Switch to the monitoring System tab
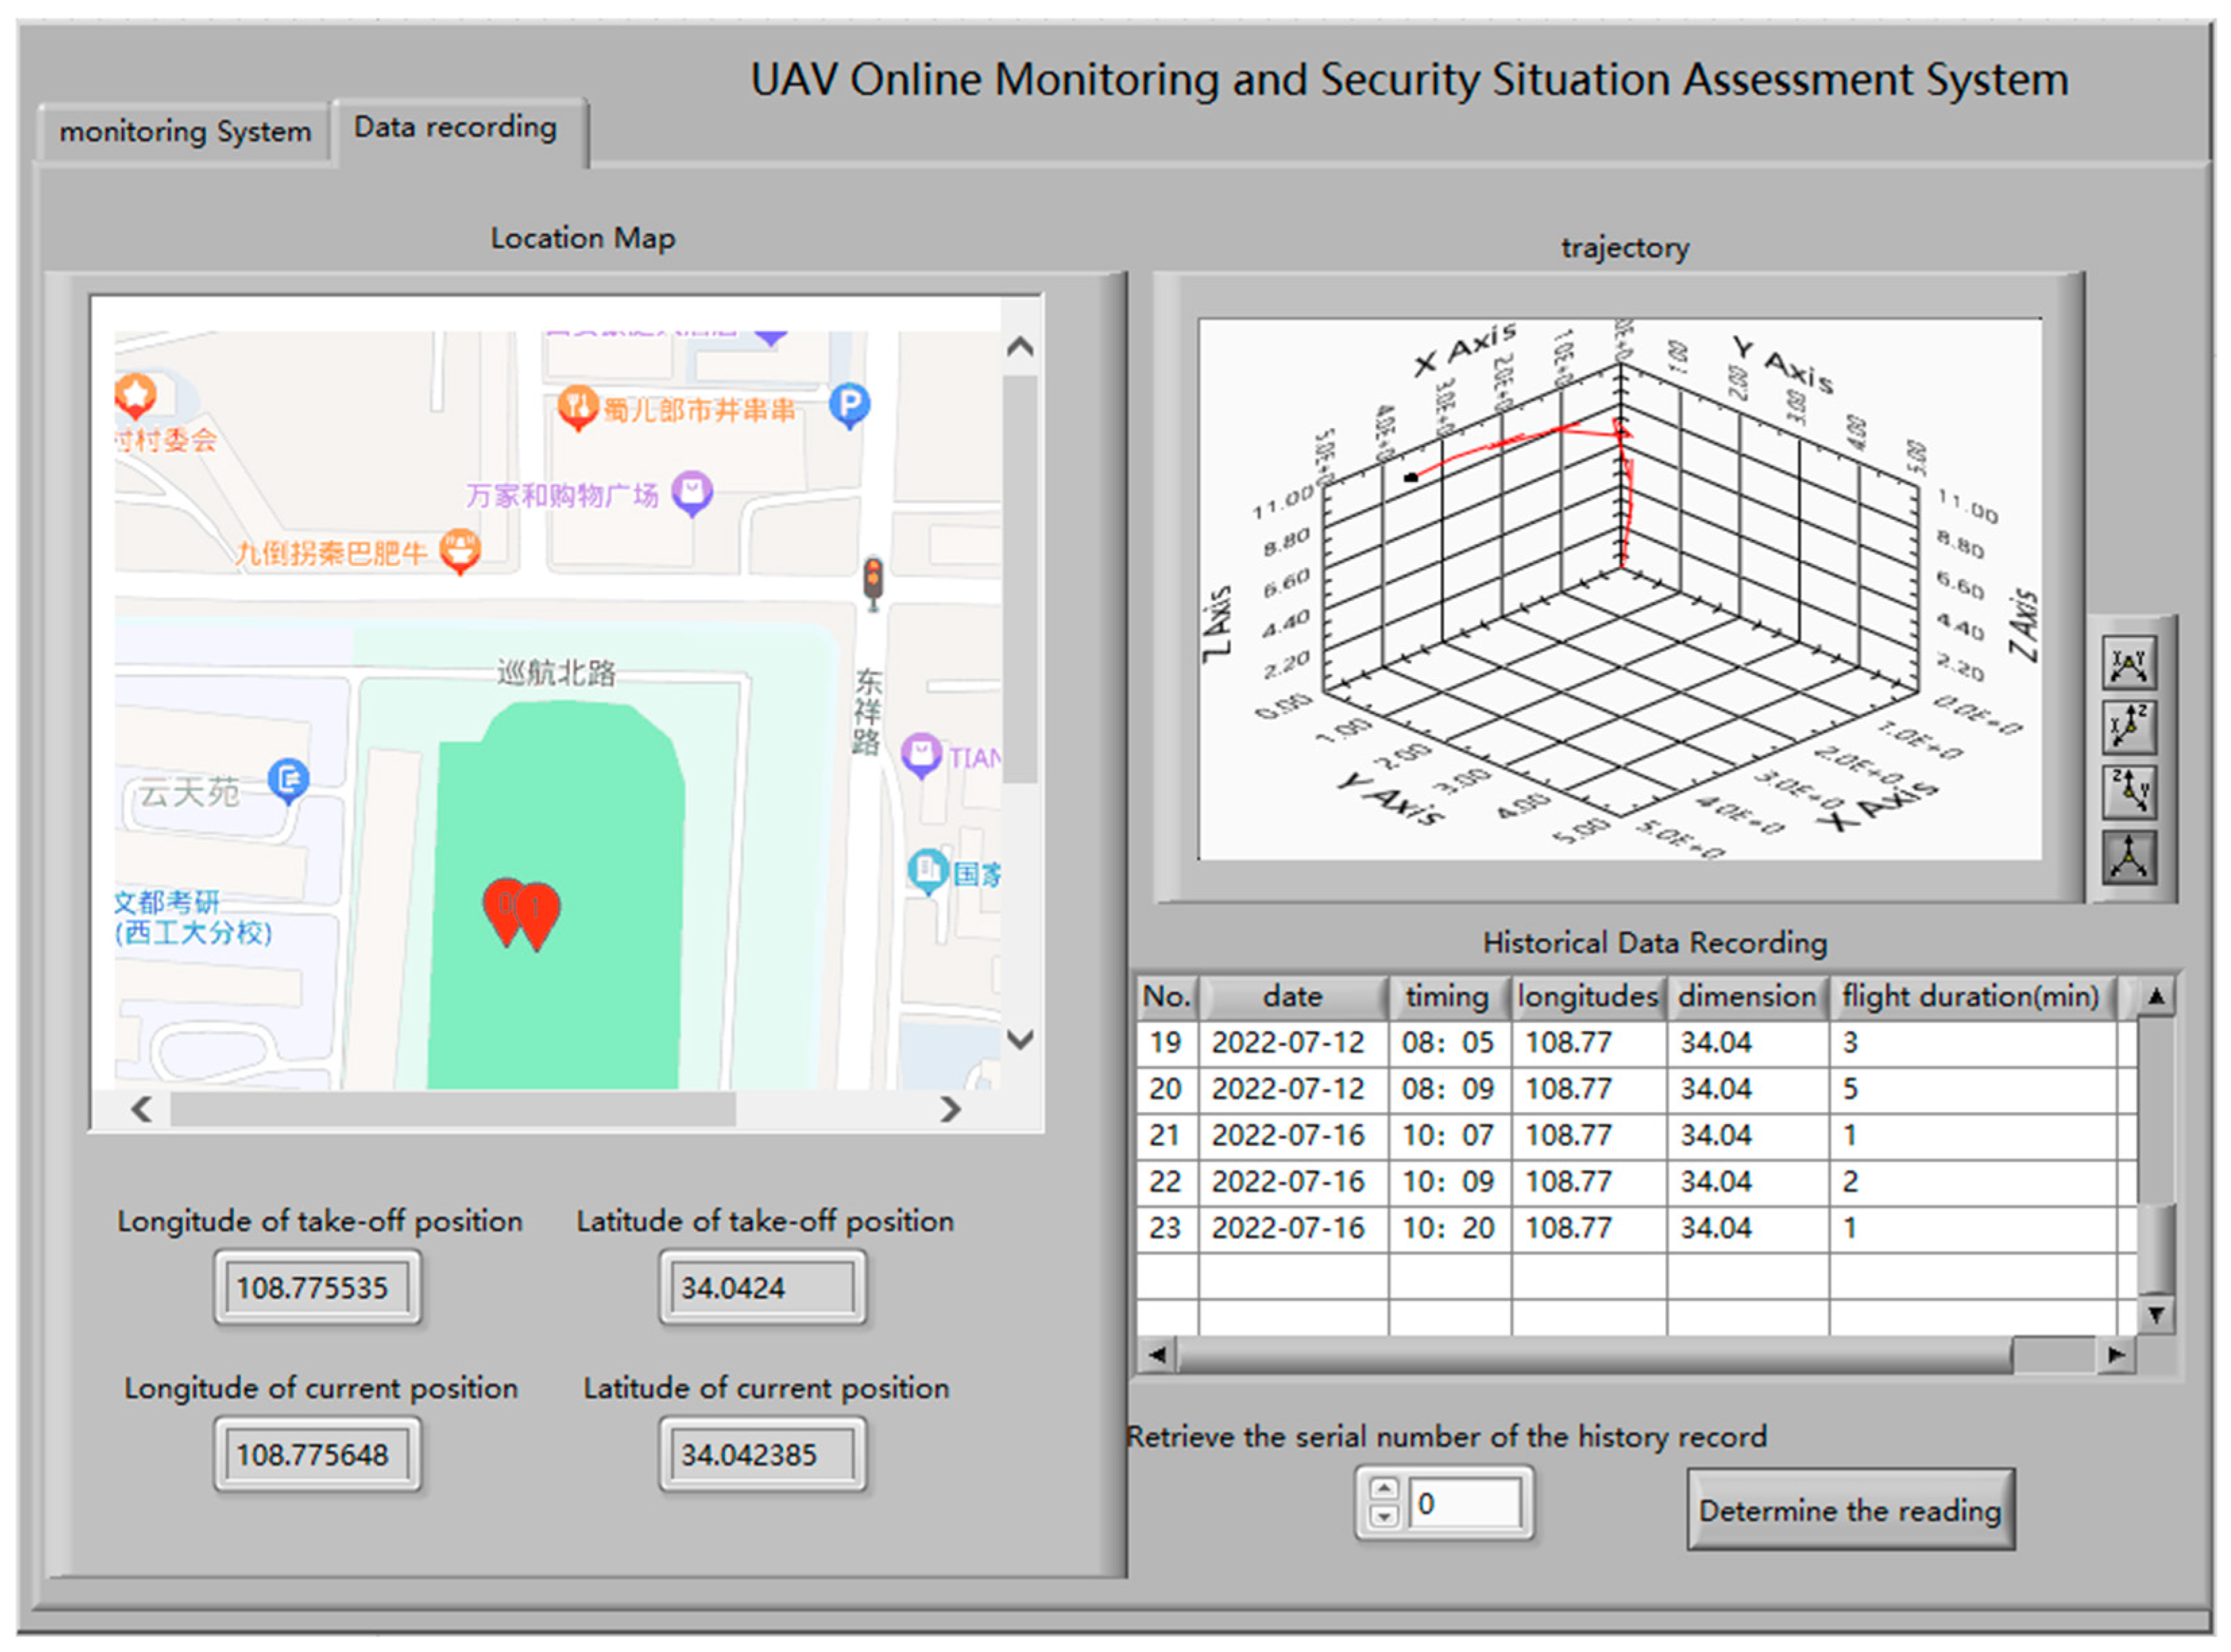The height and width of the screenshot is (1652, 2231). click(x=185, y=132)
